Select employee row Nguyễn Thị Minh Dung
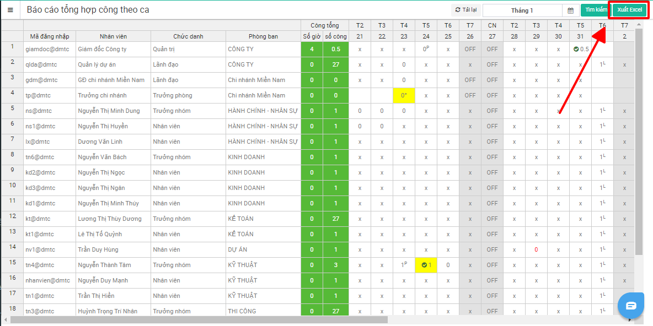 [109, 111]
